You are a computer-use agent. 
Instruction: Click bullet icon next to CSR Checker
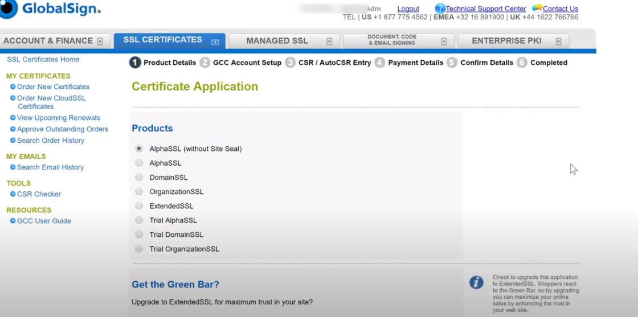pyautogui.click(x=13, y=194)
